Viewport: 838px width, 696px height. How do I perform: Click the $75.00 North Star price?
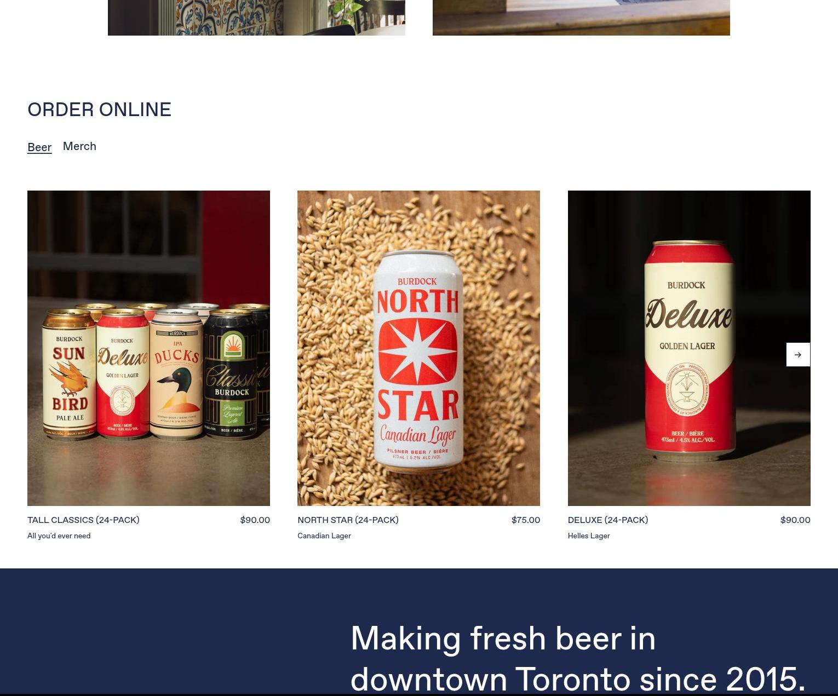(x=526, y=520)
